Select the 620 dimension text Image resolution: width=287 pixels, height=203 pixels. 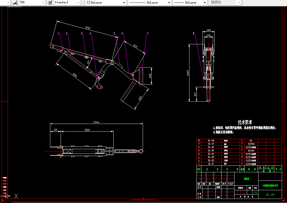[140, 98]
